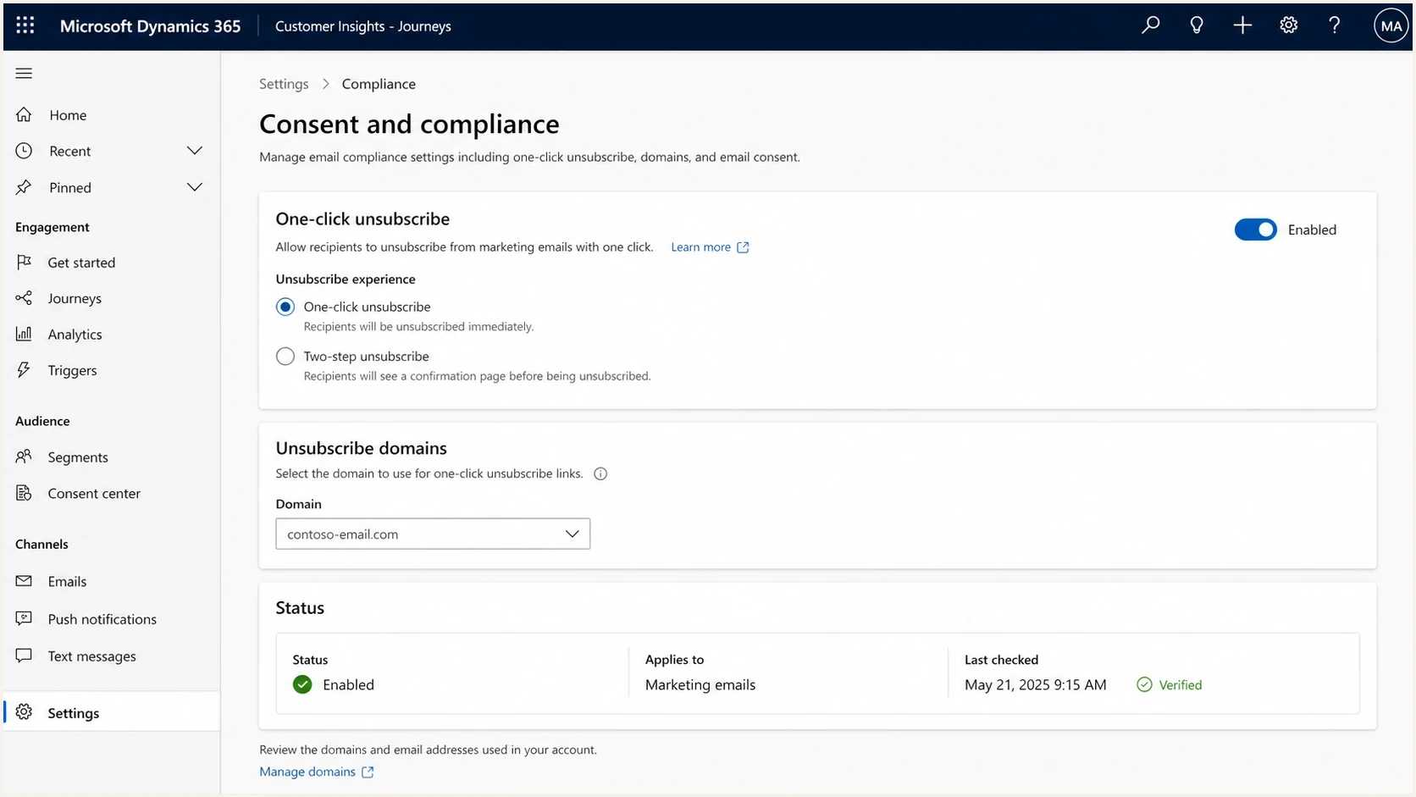The width and height of the screenshot is (1416, 797).
Task: Click the plus quick-create icon
Action: pos(1242,25)
